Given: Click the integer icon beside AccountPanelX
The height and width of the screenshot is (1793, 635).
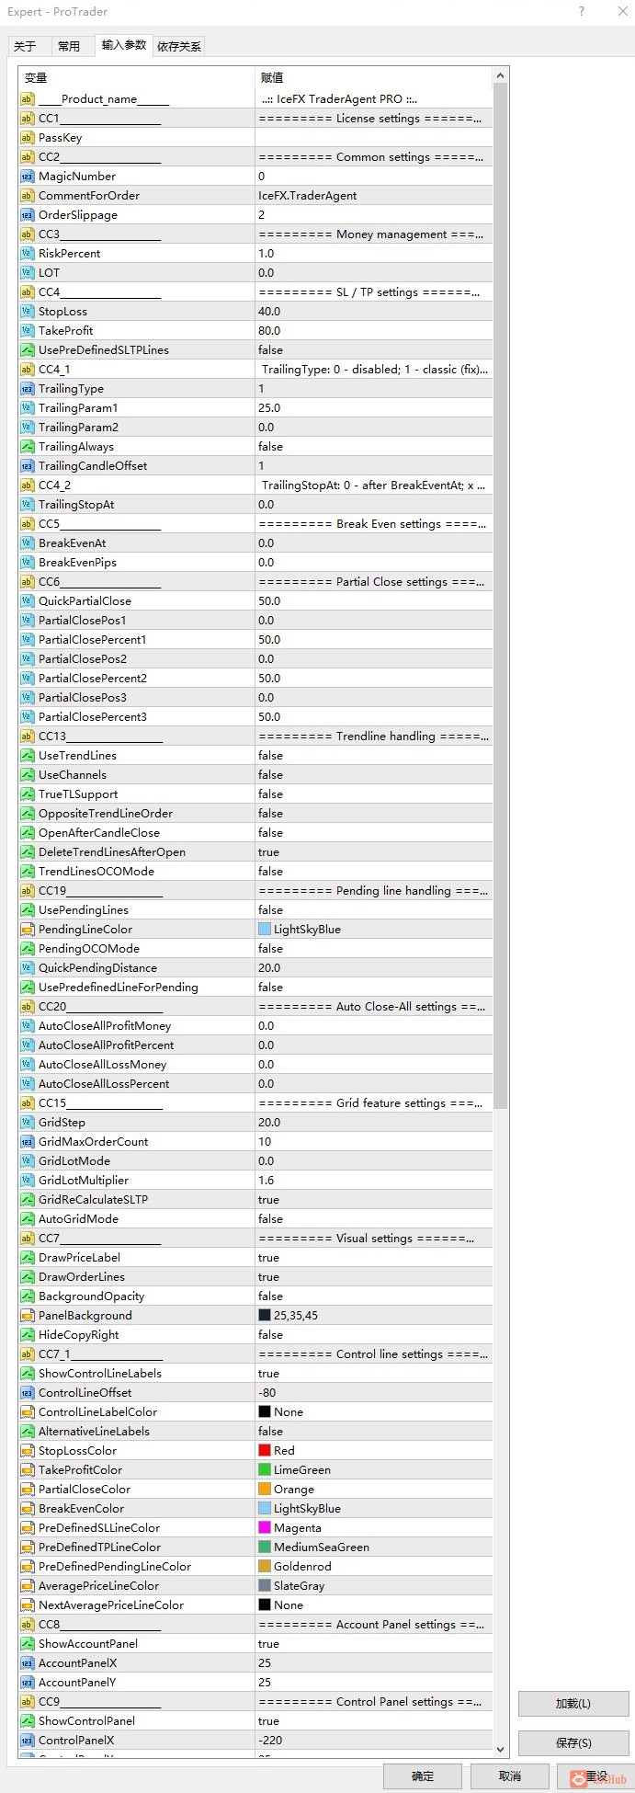Looking at the screenshot, I should (x=27, y=1663).
